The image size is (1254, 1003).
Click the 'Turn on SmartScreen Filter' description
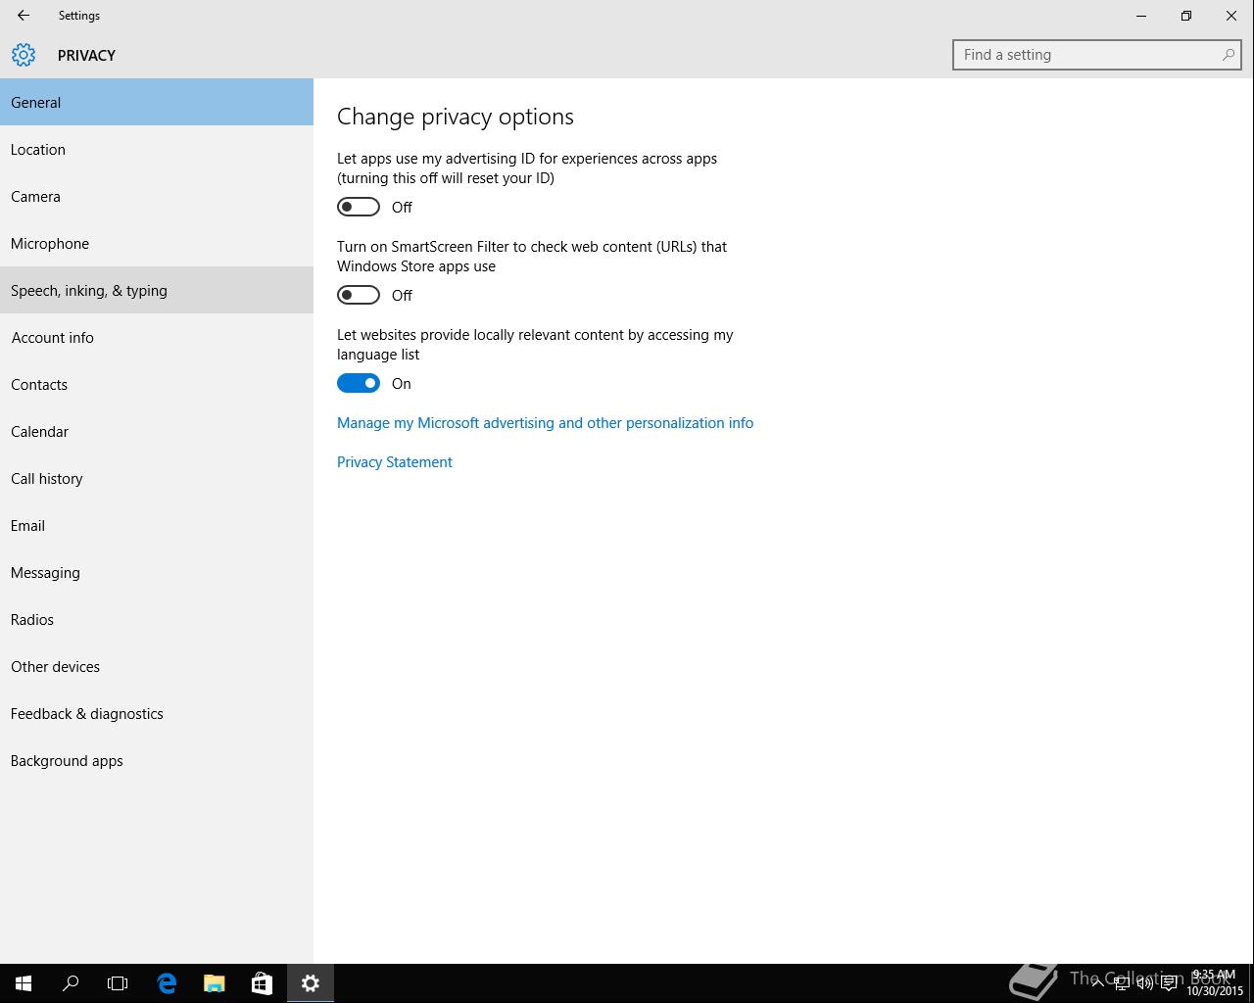pos(532,257)
